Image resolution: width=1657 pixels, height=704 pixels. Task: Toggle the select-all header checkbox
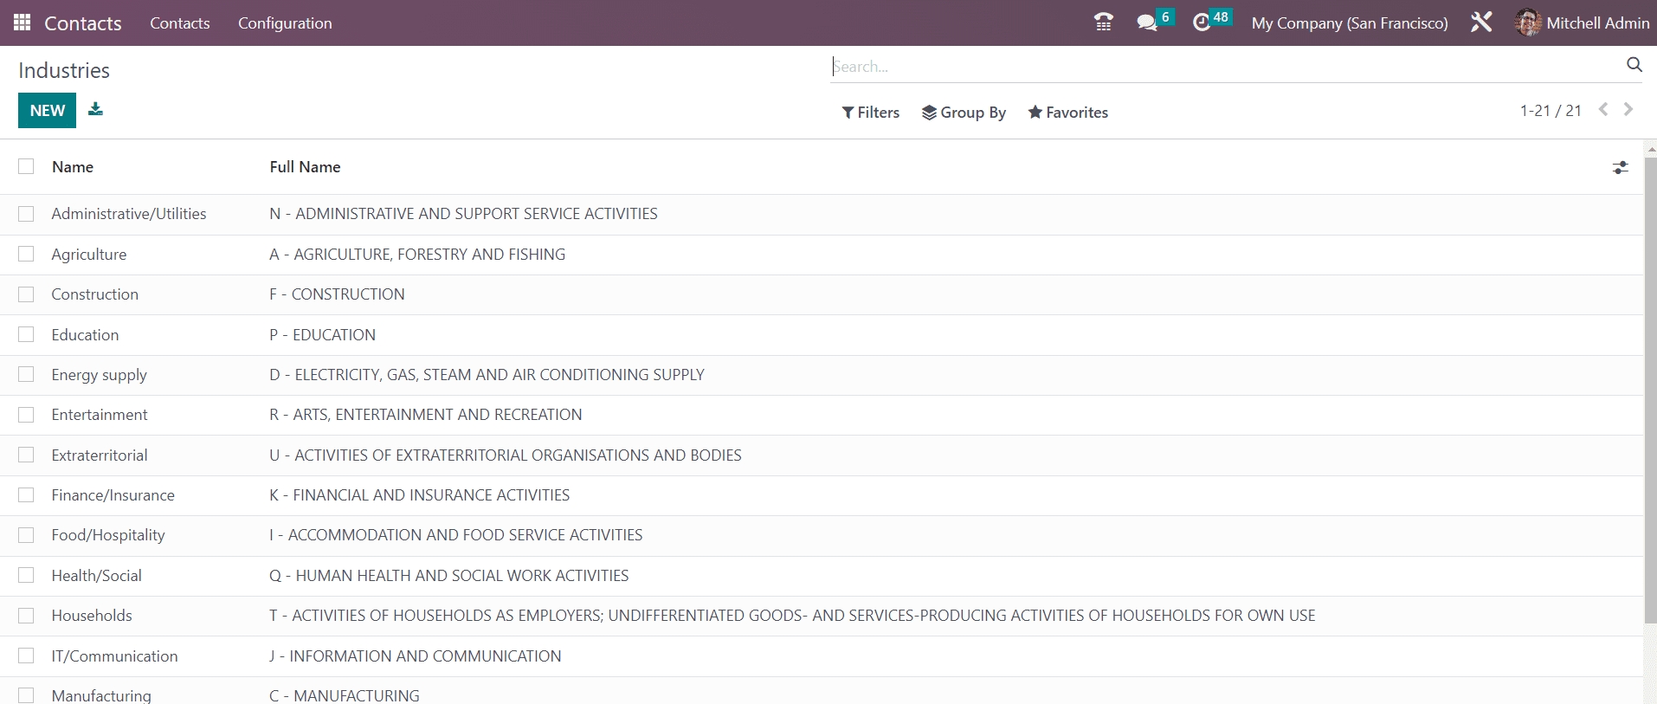click(26, 166)
